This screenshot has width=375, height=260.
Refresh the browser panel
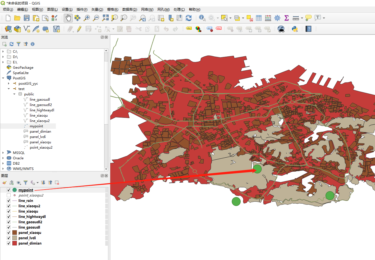[11, 44]
